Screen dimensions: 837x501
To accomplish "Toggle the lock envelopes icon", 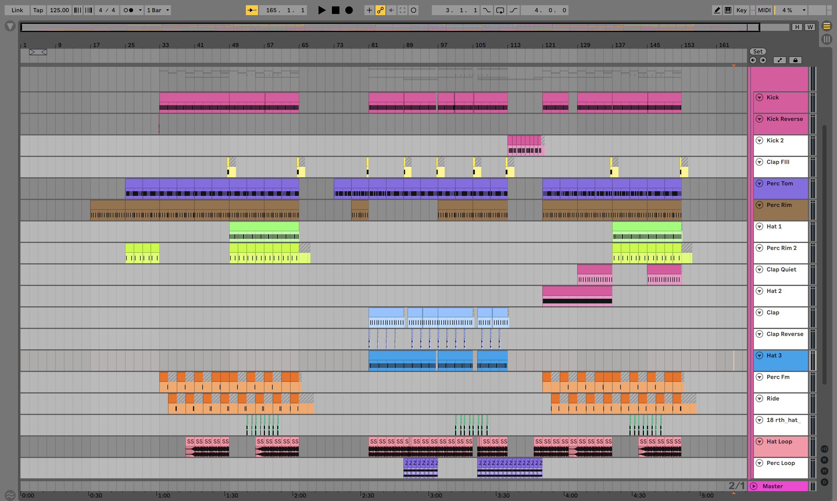I will click(795, 60).
